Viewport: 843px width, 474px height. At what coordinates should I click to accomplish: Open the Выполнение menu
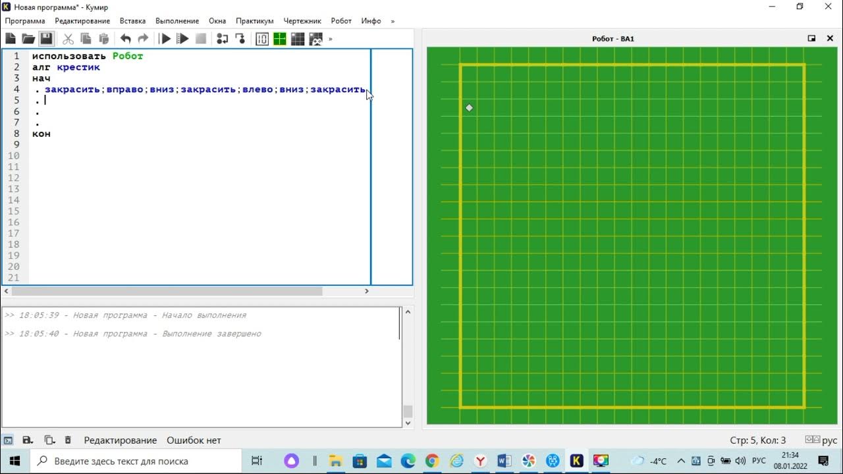177,21
